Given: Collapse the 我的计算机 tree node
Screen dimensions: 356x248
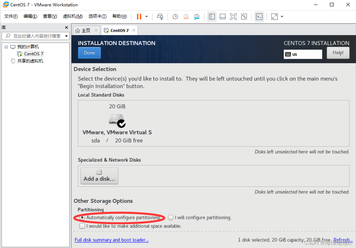Looking at the screenshot, I should click(x=6, y=47).
